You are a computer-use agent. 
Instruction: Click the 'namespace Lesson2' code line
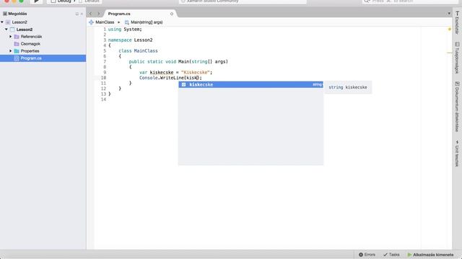pos(130,40)
